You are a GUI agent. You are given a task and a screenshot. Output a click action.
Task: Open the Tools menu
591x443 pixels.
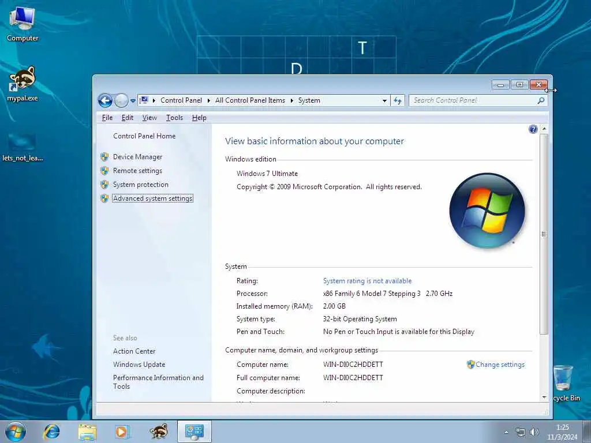click(x=174, y=118)
